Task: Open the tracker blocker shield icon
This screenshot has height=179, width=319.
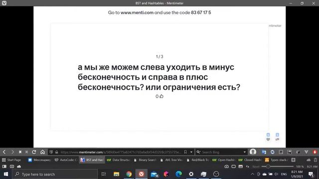Action: pos(51,152)
